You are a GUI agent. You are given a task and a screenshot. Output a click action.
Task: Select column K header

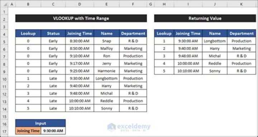(242, 4)
